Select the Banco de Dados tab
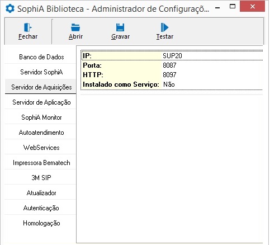This screenshot has width=270, height=245. [40, 56]
